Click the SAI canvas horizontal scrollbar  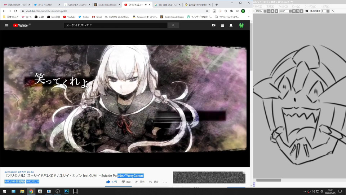269,180
